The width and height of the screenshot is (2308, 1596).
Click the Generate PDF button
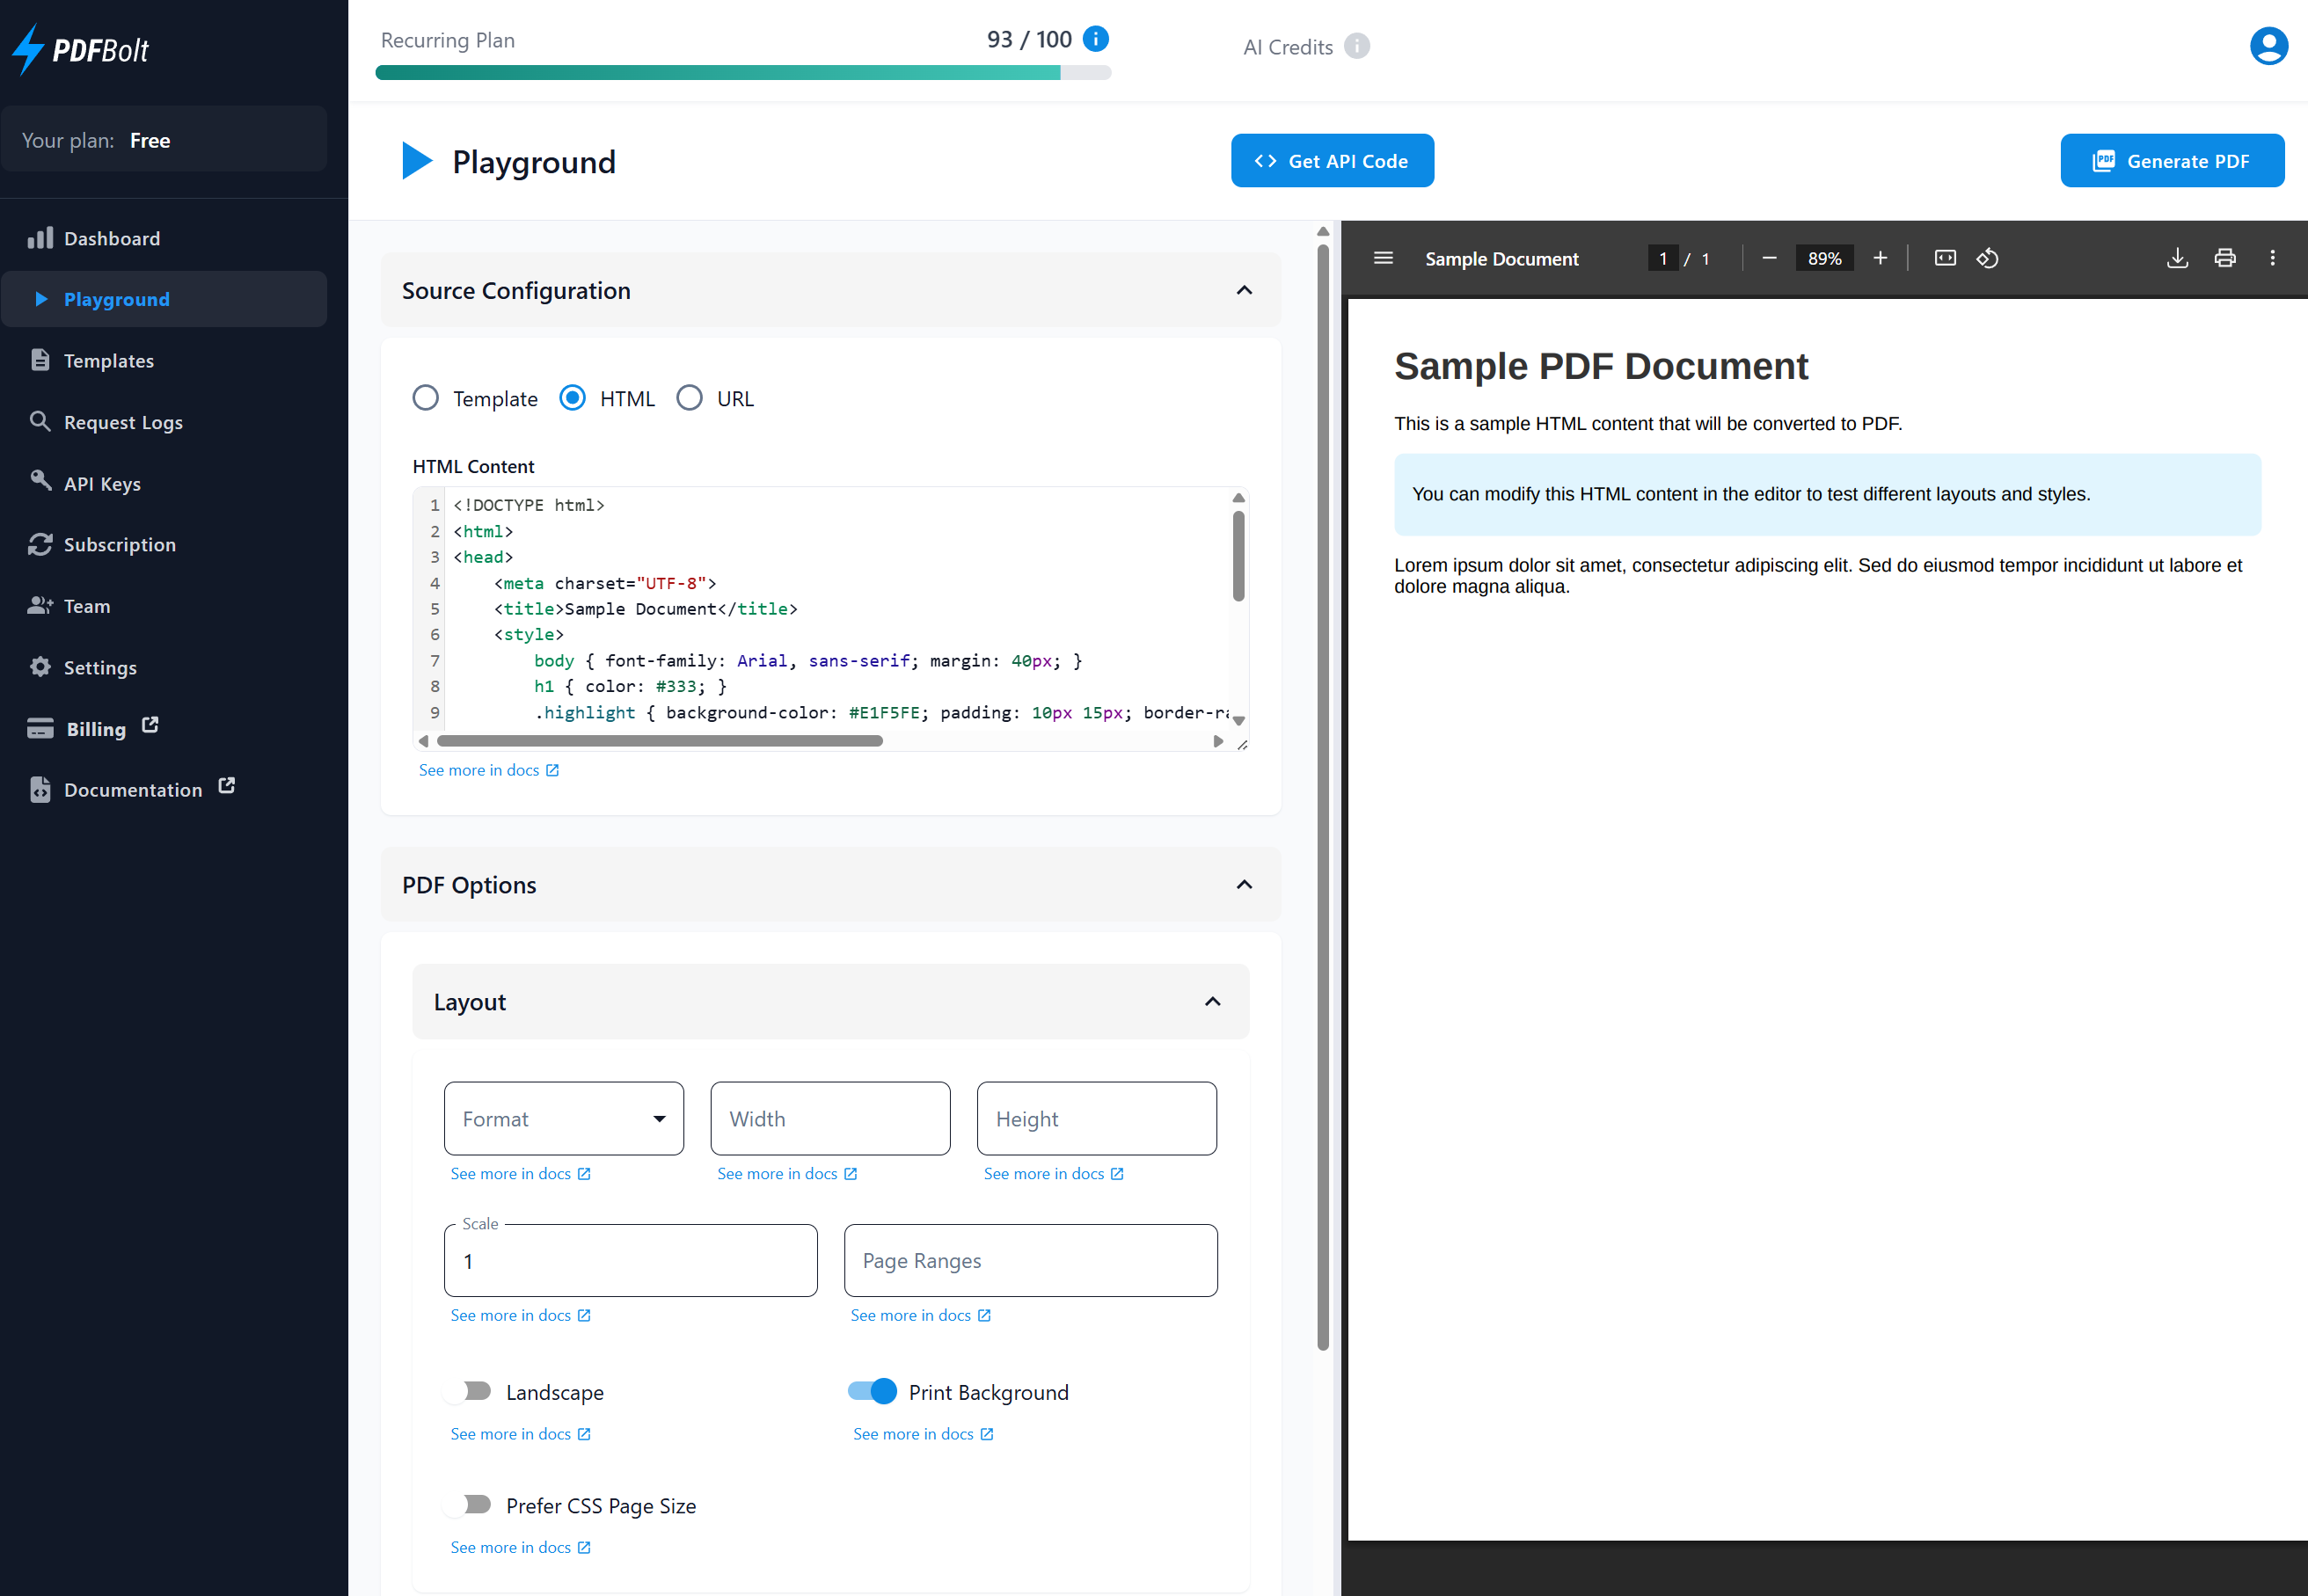coord(2171,161)
